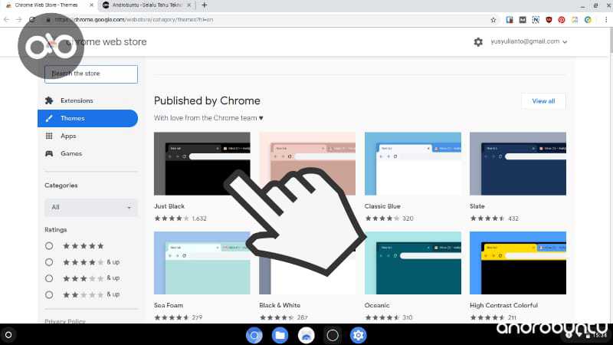Click the 'Oceanic' theme title text

coord(377,305)
